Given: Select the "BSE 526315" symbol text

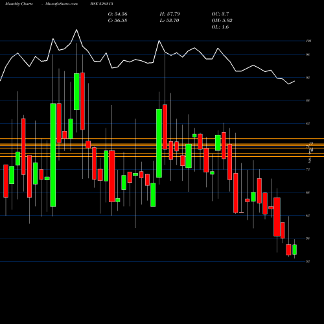Looking at the screenshot, I should [x=102, y=4].
